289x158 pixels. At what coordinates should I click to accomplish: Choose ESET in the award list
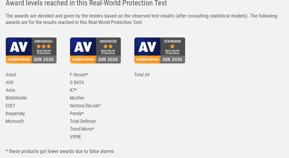click(10, 106)
